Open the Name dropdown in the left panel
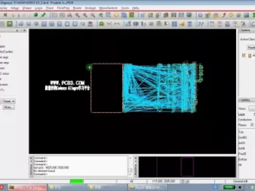 (9, 101)
